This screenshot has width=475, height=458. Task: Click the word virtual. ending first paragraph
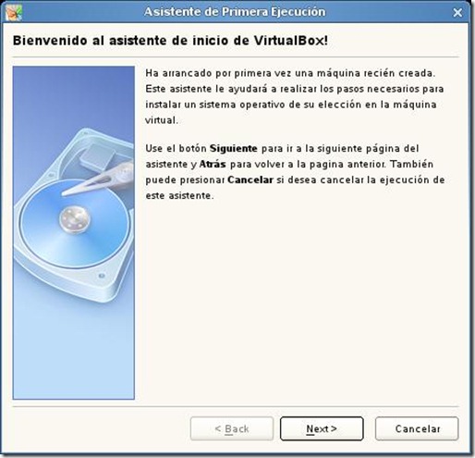pos(162,120)
